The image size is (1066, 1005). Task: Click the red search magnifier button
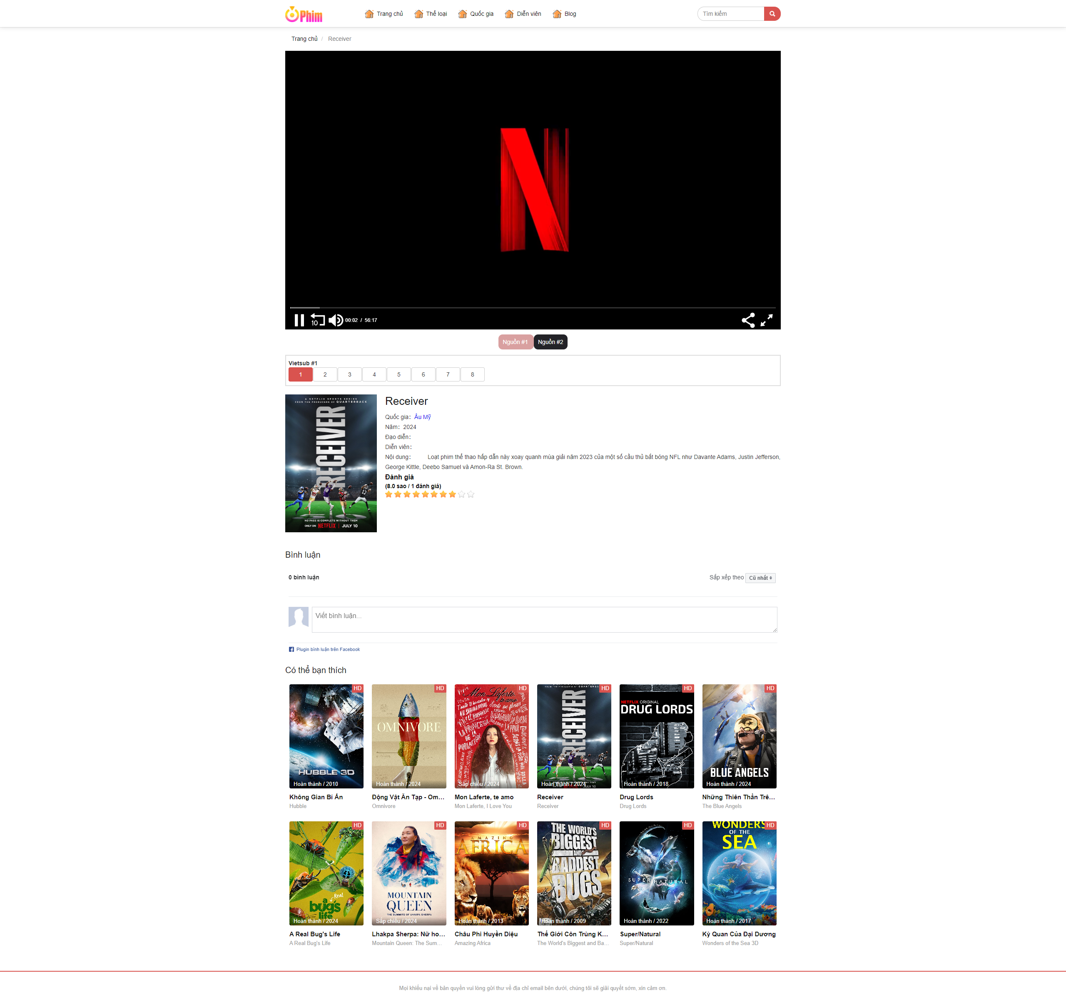pos(772,14)
